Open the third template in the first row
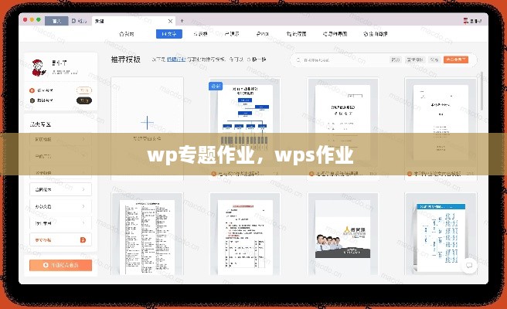 342,123
